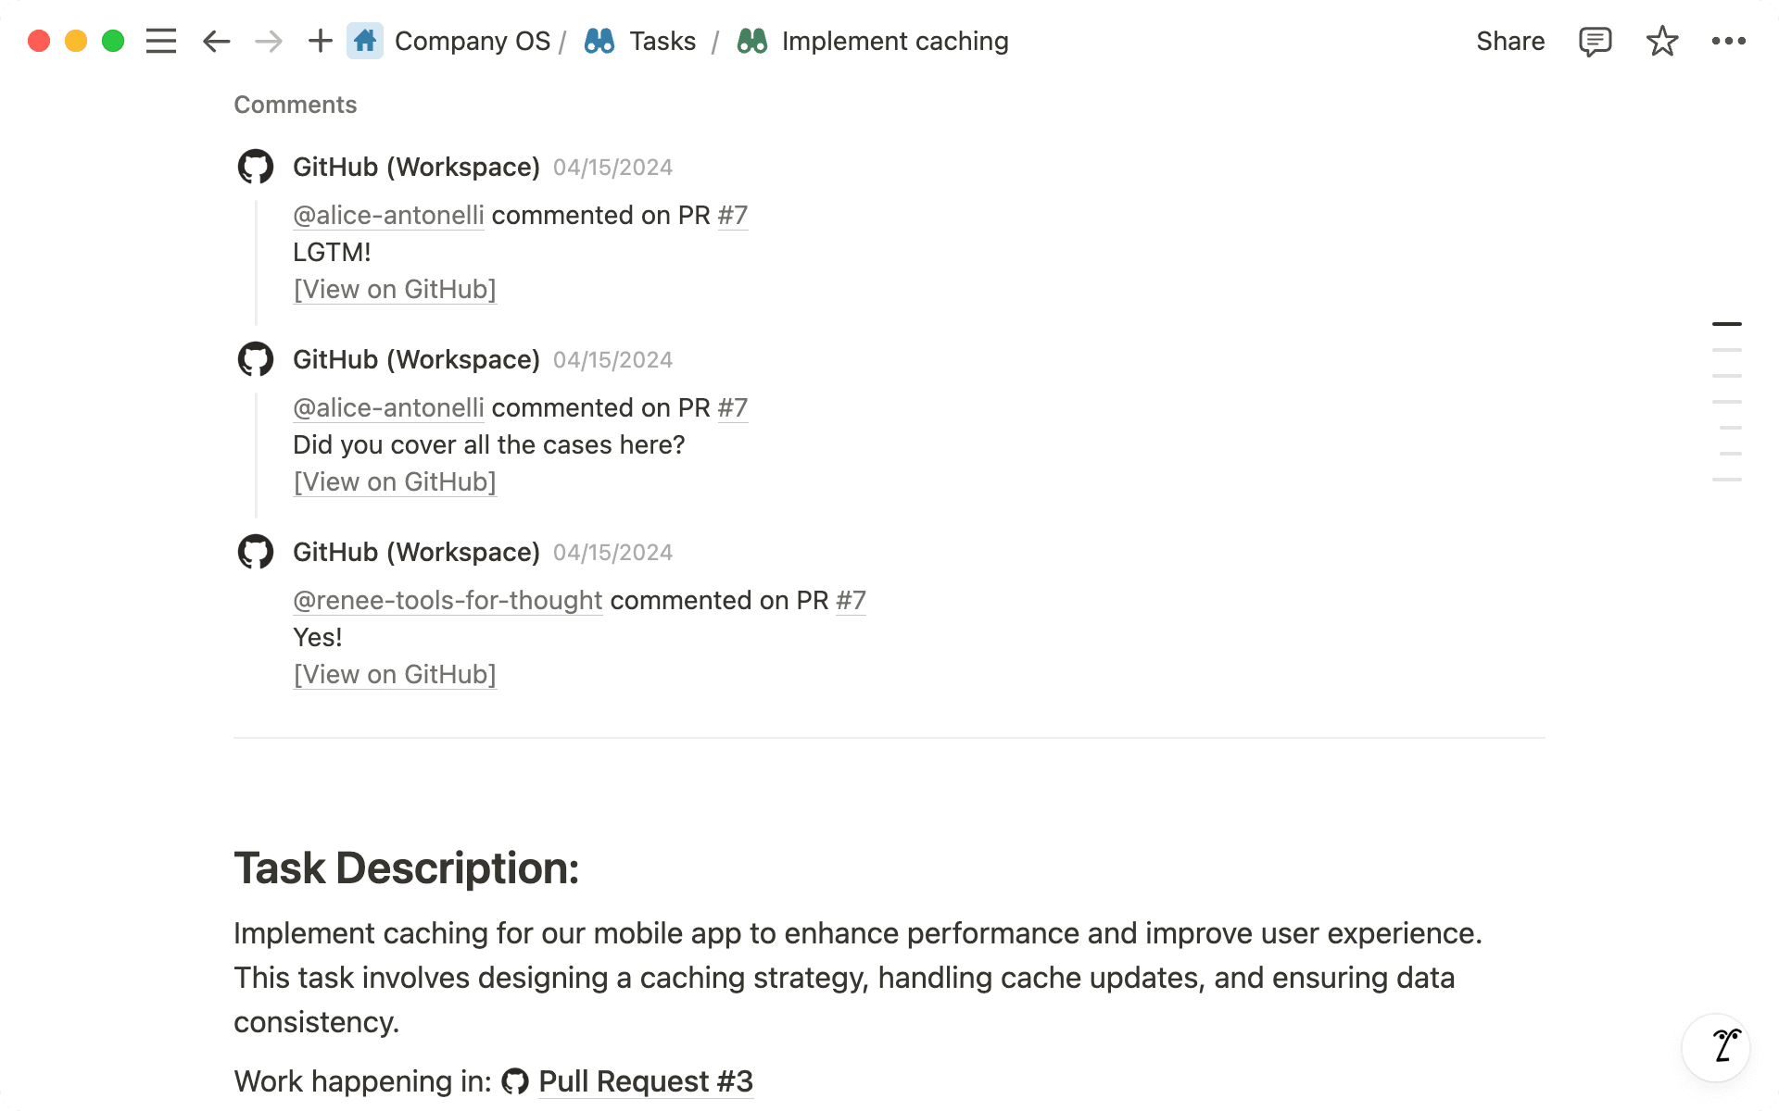This screenshot has width=1779, height=1111.
Task: Click the GitHub logo beside Pull Request #3
Action: 516,1080
